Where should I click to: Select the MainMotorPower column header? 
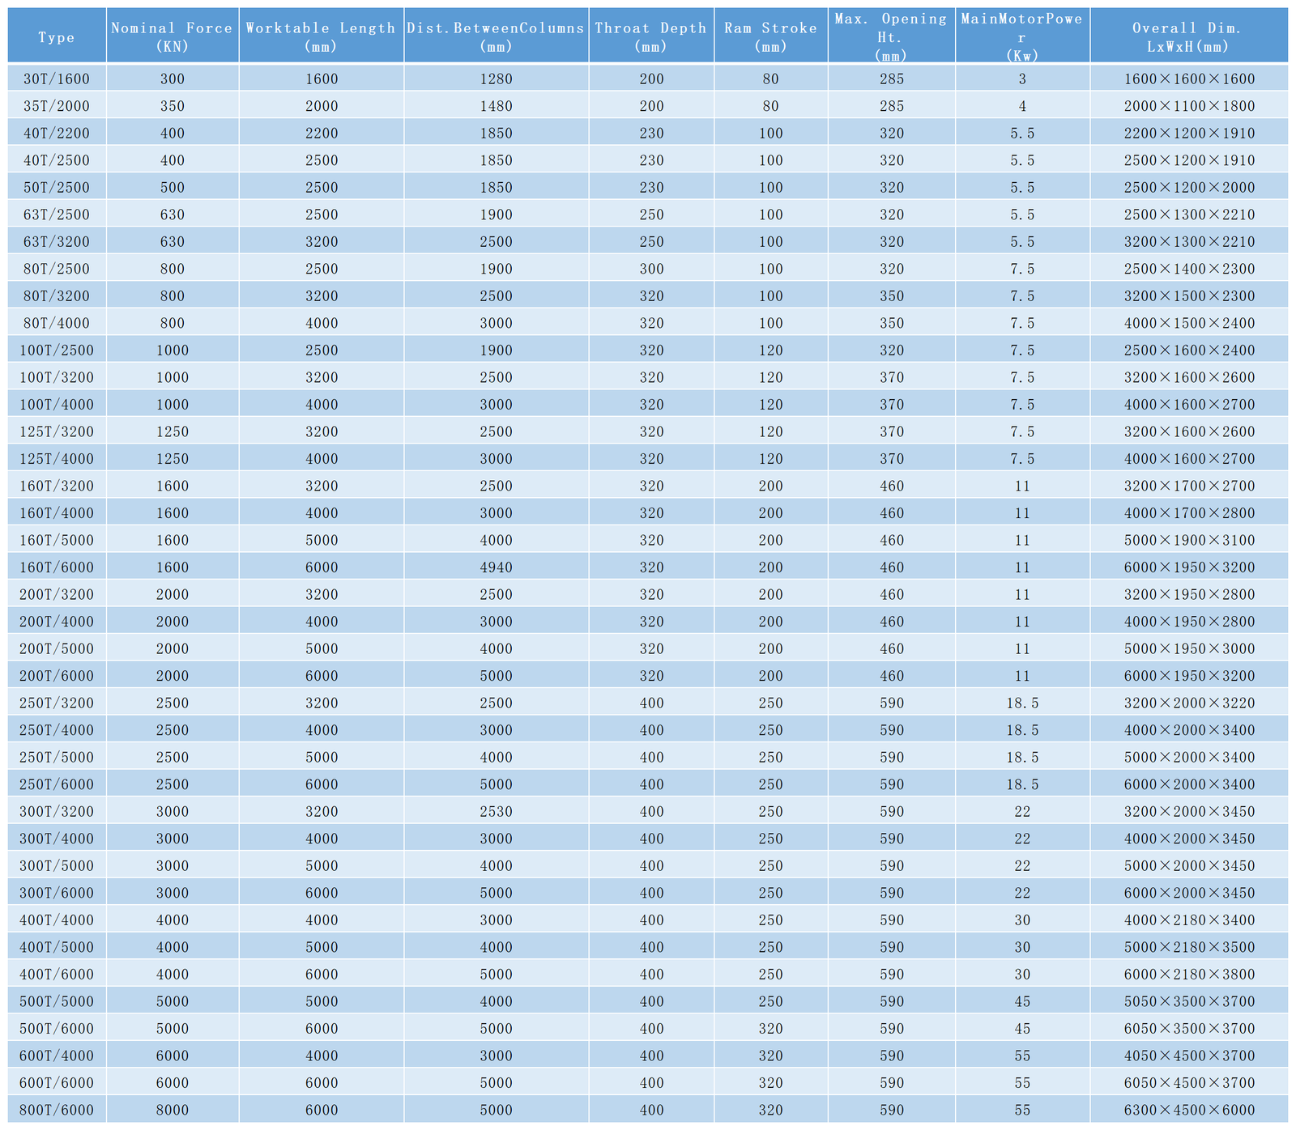click(1022, 37)
